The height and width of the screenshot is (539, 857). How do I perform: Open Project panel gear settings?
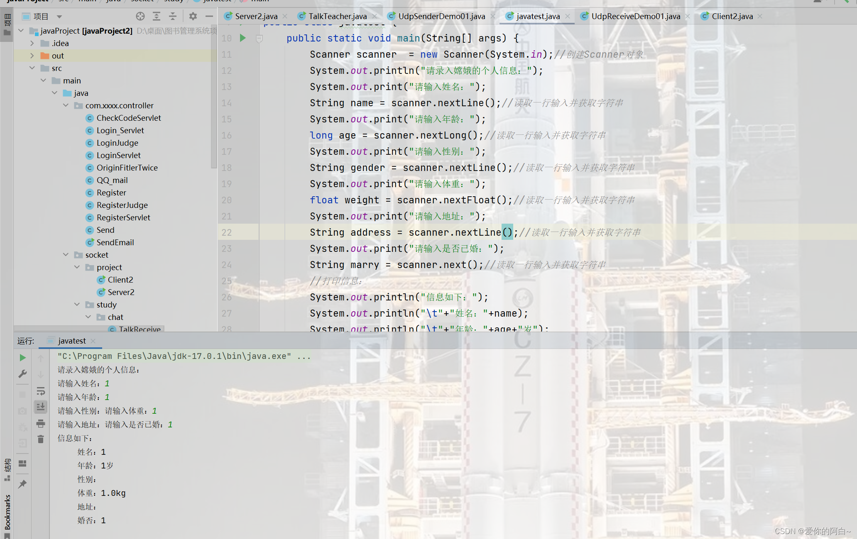coord(193,16)
